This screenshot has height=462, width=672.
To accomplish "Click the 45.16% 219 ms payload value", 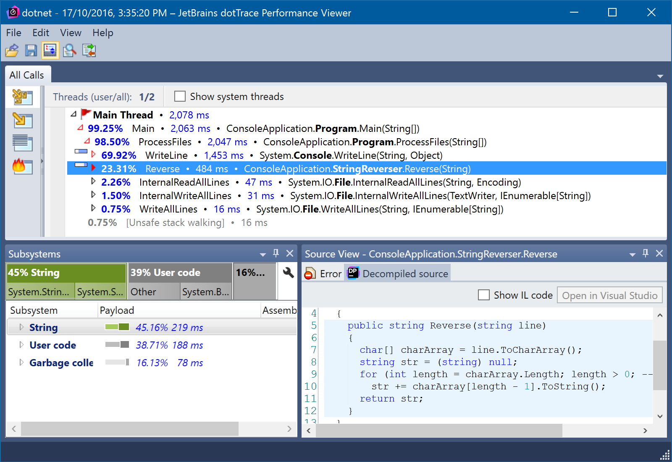I will pos(169,328).
